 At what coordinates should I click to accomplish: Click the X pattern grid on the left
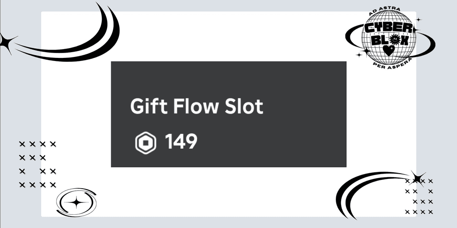(x=37, y=164)
